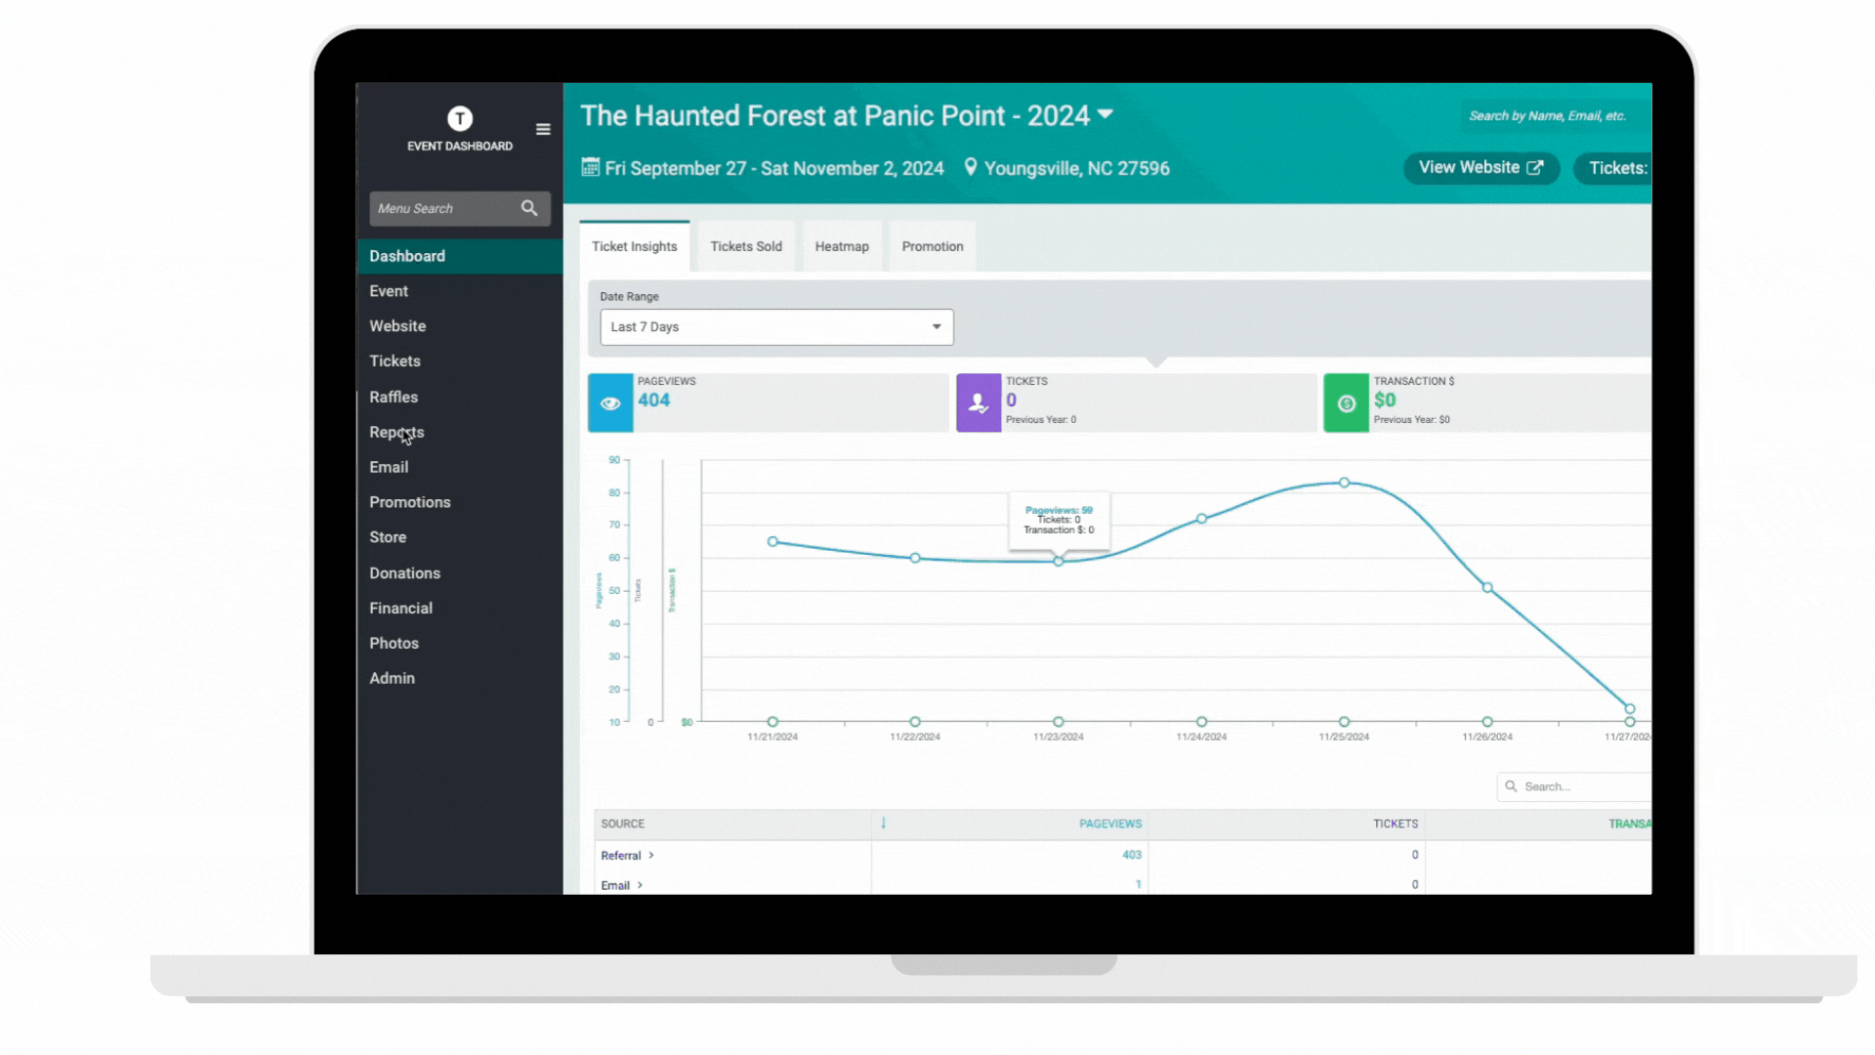Expand the event title dropdown arrow

pos(1105,114)
